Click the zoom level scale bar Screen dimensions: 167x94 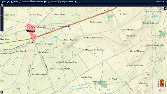pos(2,19)
